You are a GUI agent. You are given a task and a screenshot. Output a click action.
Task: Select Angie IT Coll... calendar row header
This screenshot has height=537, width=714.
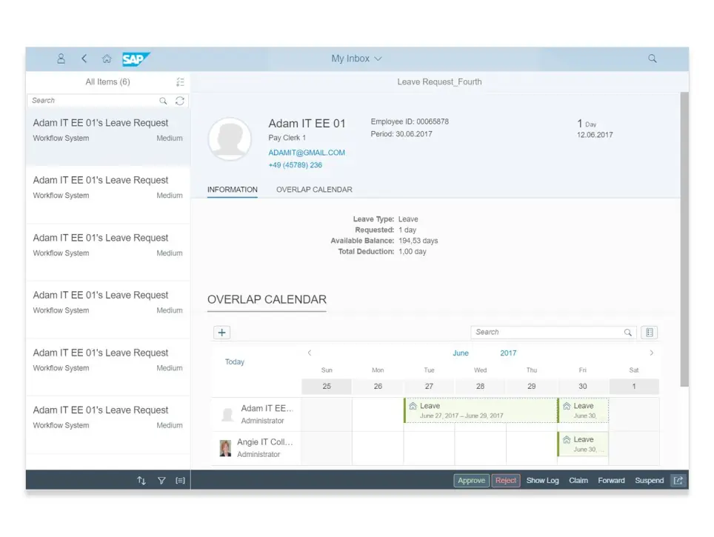tap(257, 448)
